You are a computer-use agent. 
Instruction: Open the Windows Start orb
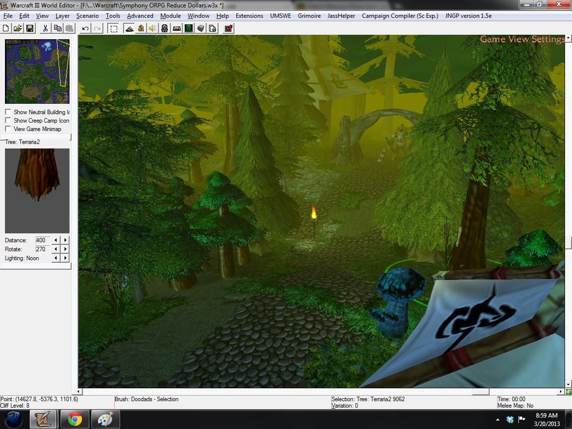click(14, 419)
